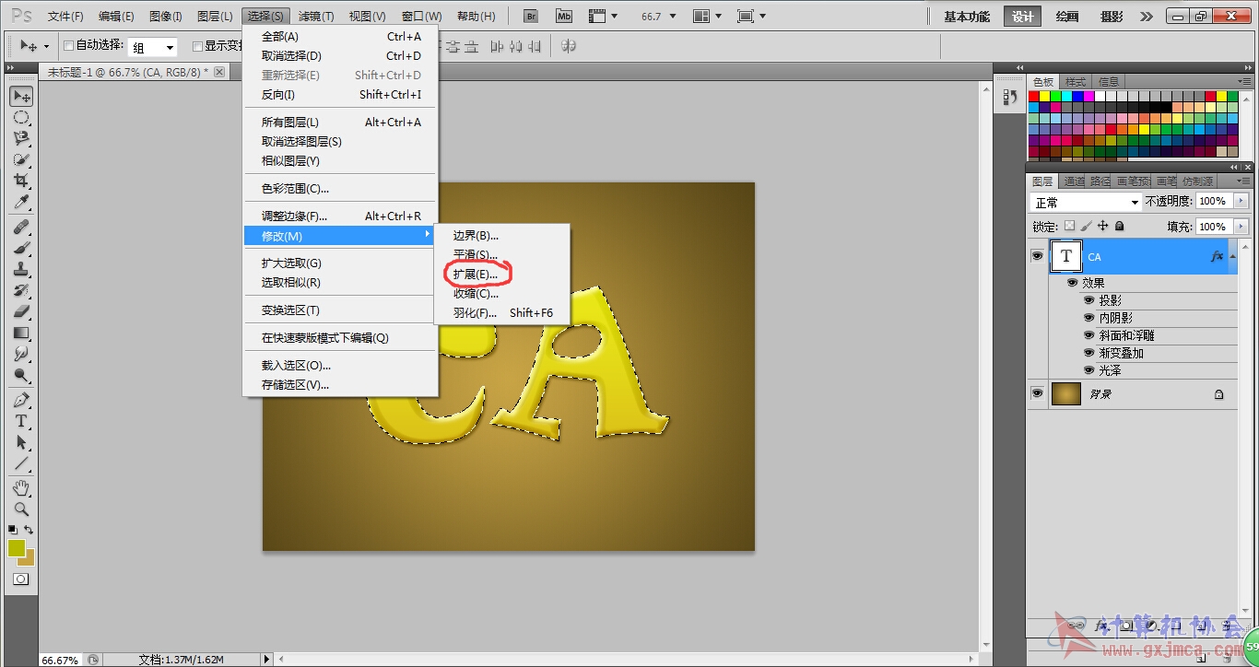Enable the 自动选择 checkbox
The height and width of the screenshot is (667, 1259).
(68, 45)
